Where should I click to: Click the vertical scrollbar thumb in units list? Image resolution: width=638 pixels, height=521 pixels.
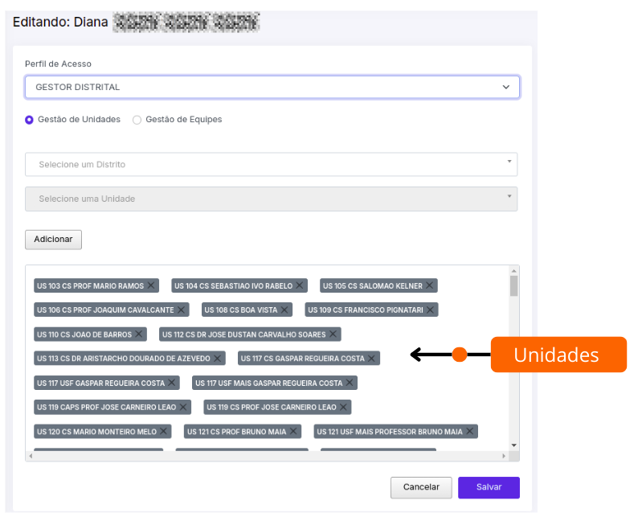(x=514, y=285)
